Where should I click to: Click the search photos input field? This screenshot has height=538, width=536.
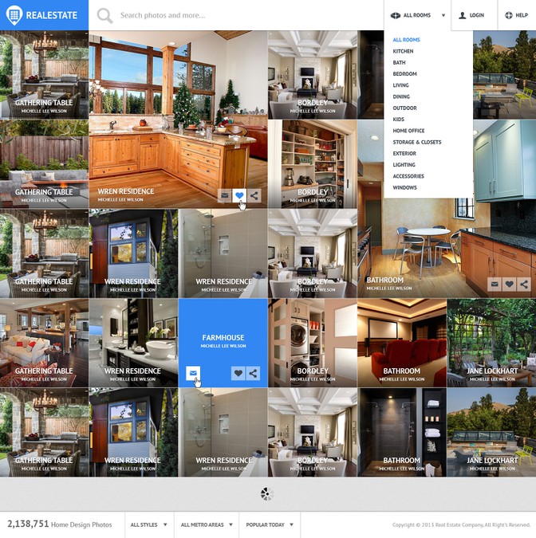click(239, 15)
